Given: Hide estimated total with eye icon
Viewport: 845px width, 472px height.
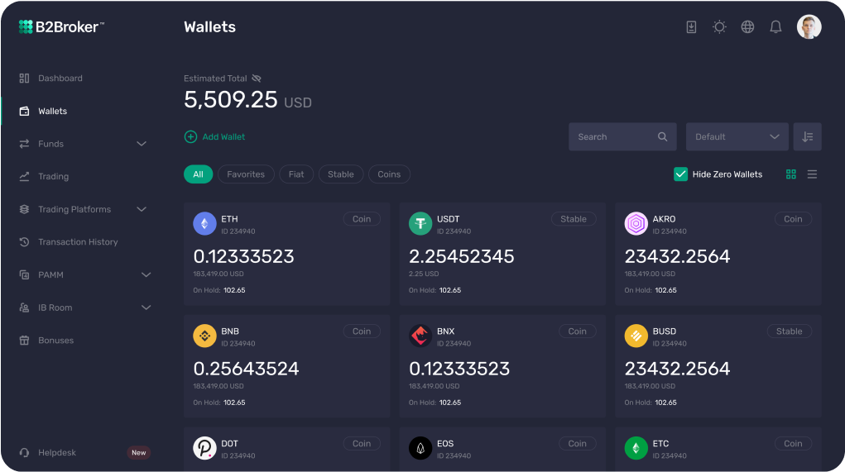Looking at the screenshot, I should point(257,78).
